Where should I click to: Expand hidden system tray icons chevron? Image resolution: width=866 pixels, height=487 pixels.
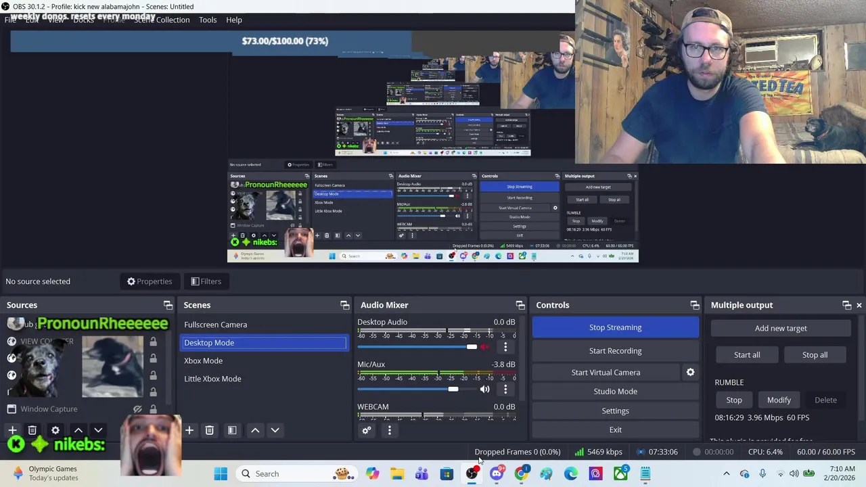coord(727,473)
